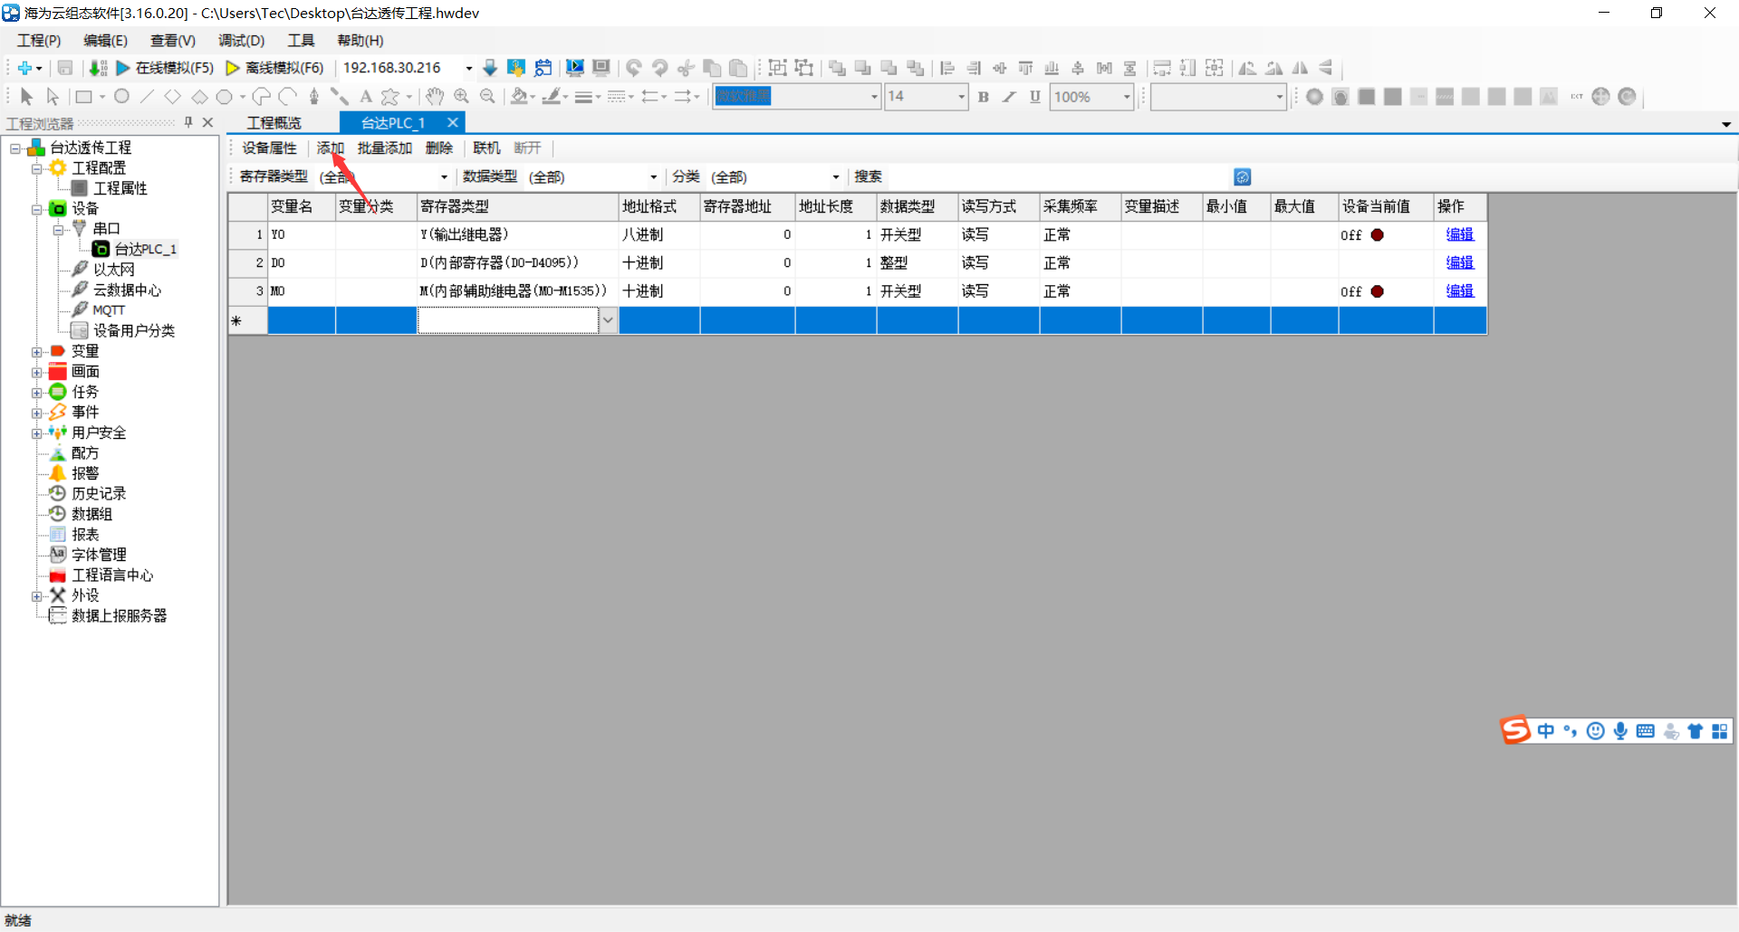Click the undo icon in the toolbar
The height and width of the screenshot is (932, 1739).
pyautogui.click(x=634, y=68)
